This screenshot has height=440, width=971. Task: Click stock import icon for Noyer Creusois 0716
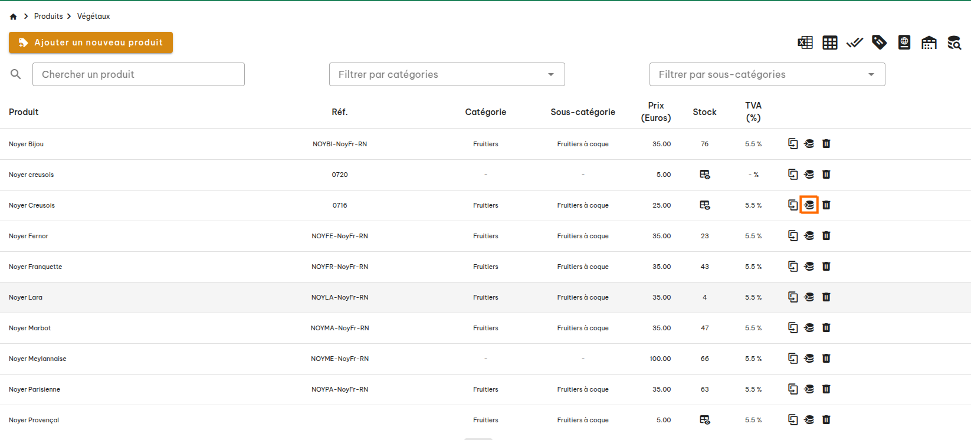pos(809,205)
